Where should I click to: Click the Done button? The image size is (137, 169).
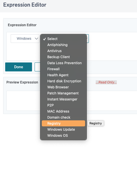coord(18,67)
